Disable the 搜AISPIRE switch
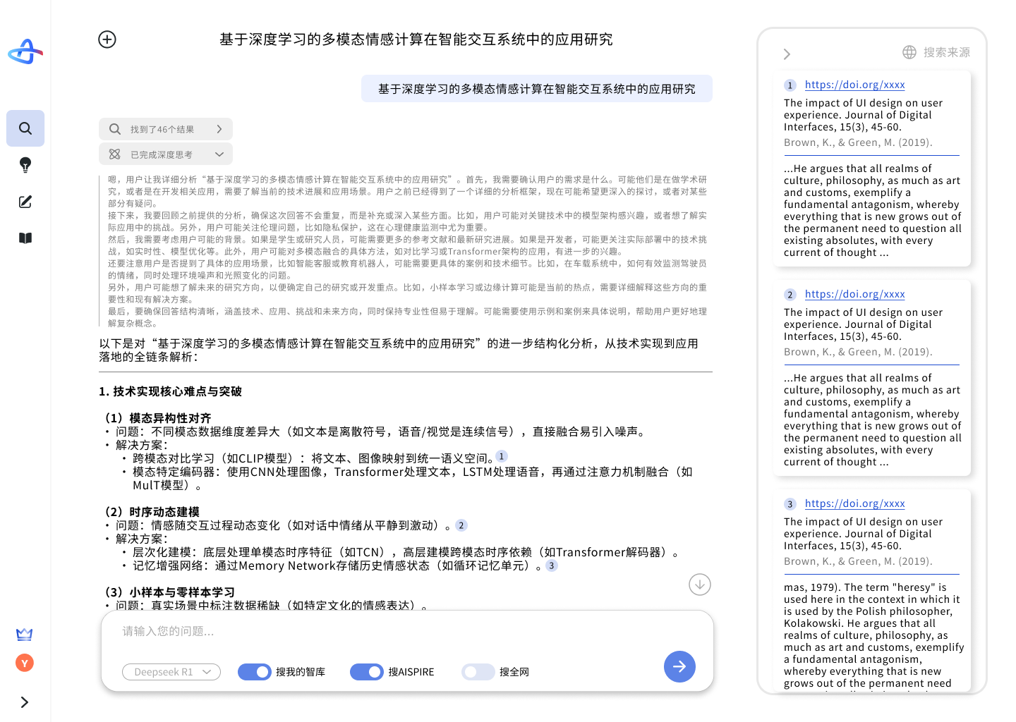Screen dimensions: 1016x722 click(367, 672)
